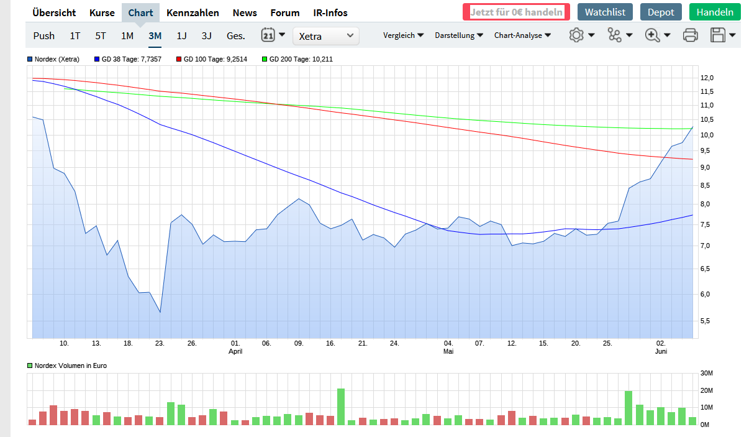
Task: Click the GD 38 Tage blue swatch
Action: coord(97,60)
